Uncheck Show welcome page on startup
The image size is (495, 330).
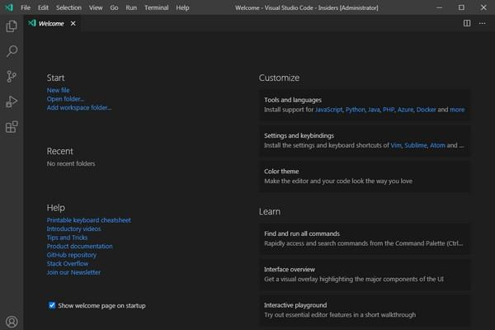tap(52, 305)
